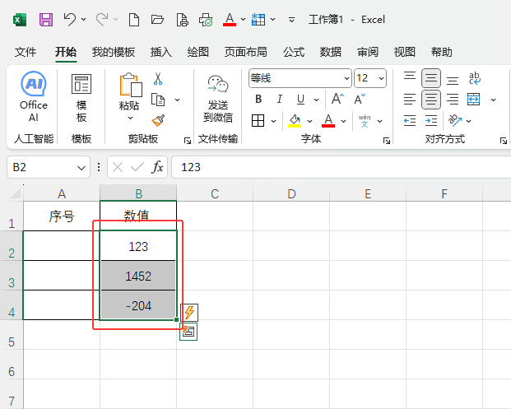Open the Quick Analysis lightning icon

189,312
